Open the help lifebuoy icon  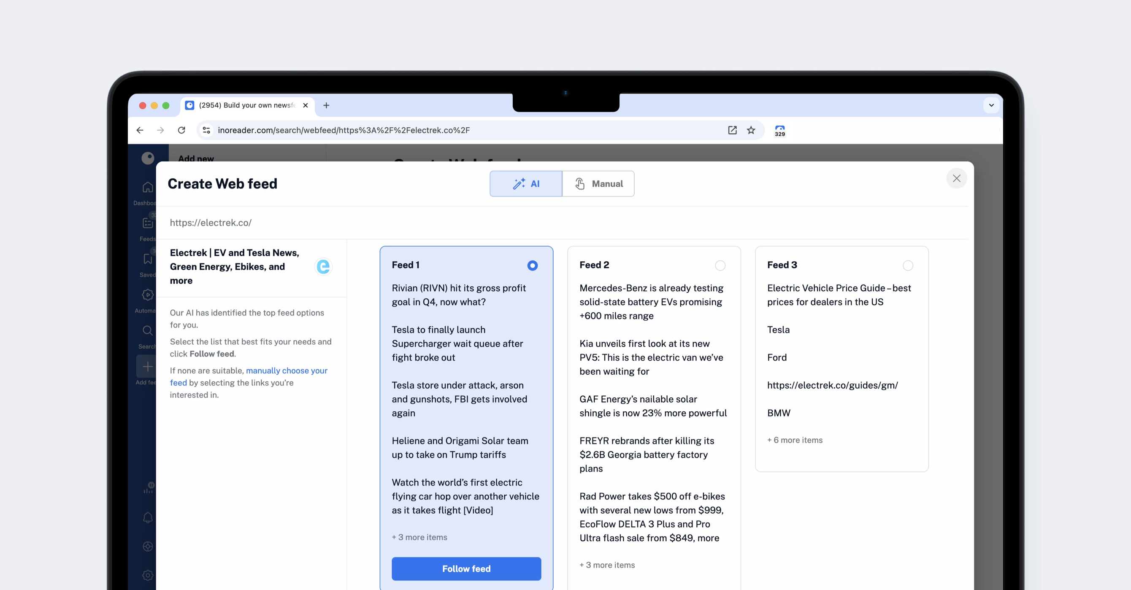[x=148, y=547]
